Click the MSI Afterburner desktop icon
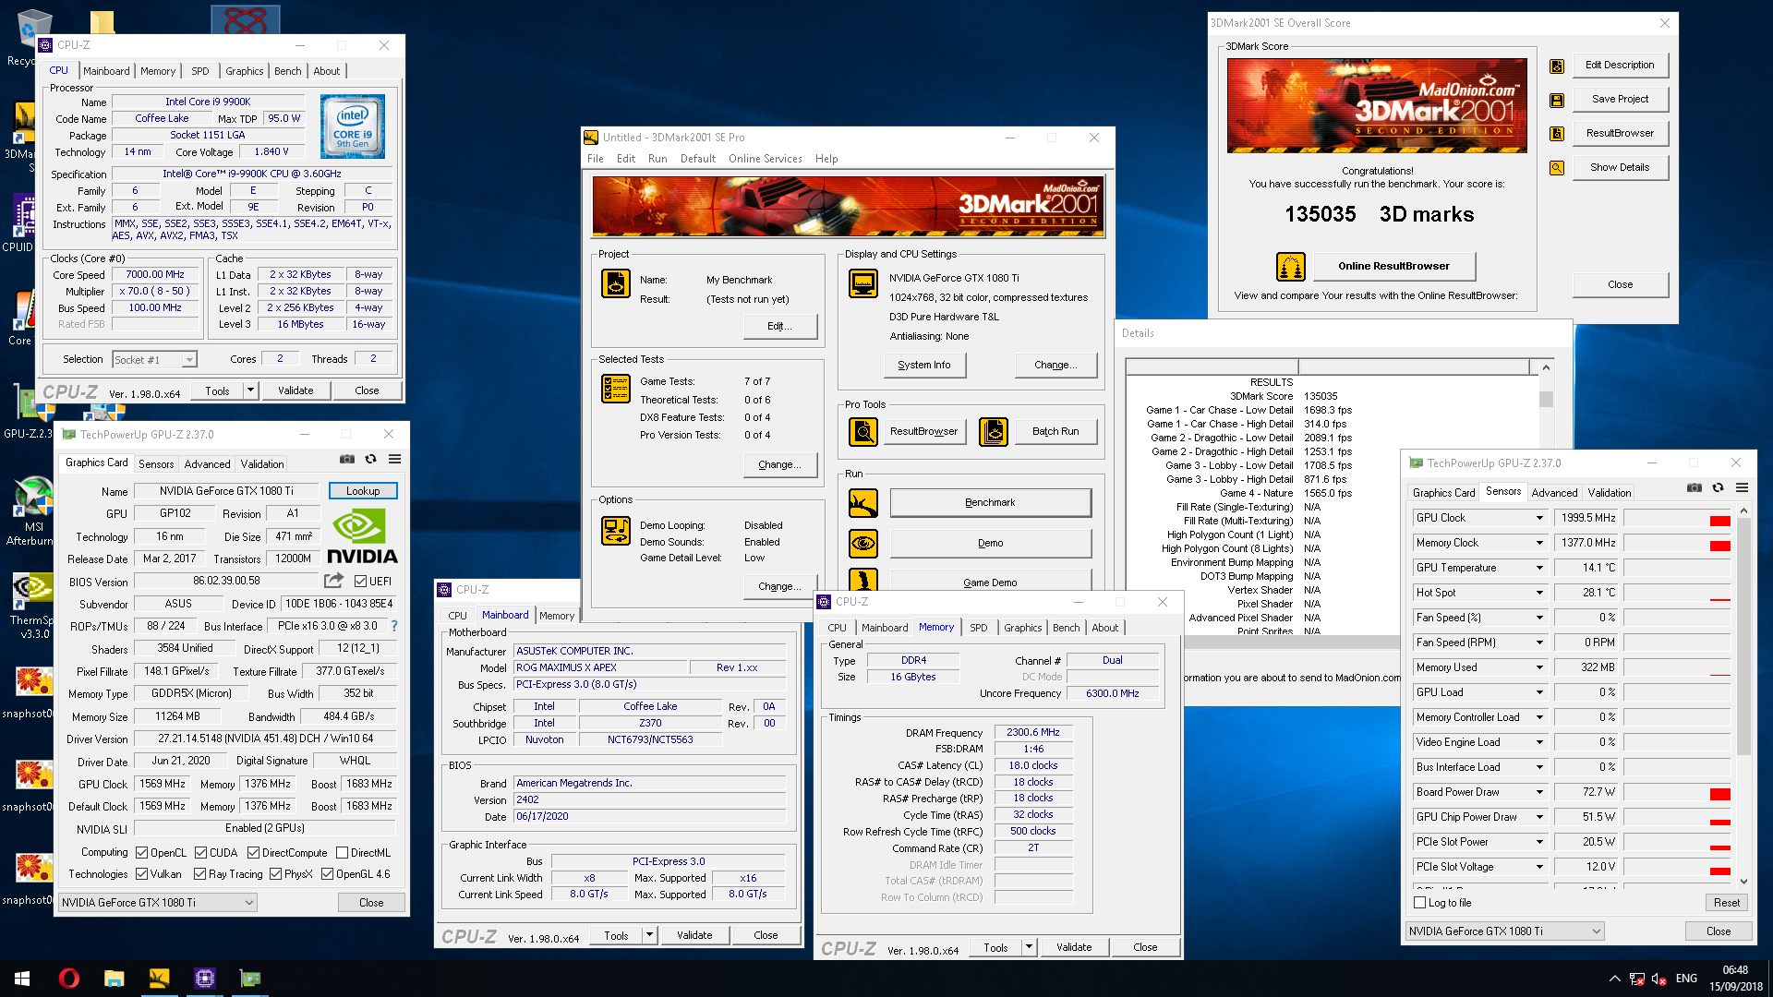Viewport: 1773px width, 997px height. [x=33, y=510]
